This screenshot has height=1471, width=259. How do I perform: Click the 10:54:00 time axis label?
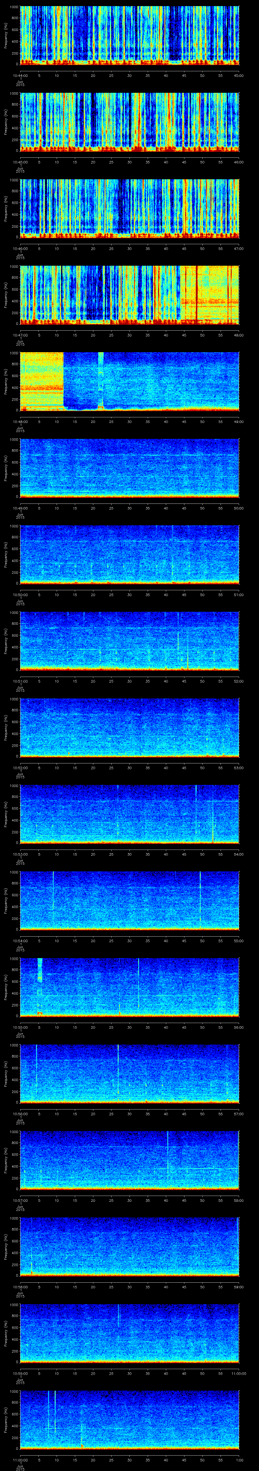[20, 941]
